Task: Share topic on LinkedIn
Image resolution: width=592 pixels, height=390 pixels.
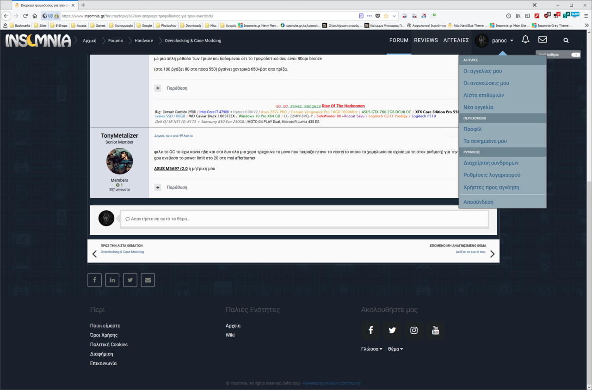Action: 112,280
